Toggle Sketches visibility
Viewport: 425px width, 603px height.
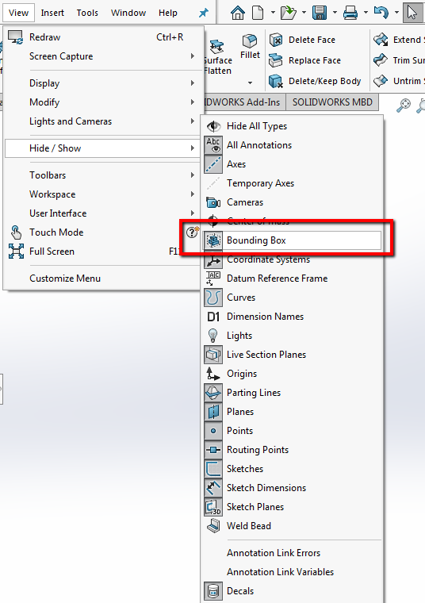(293, 469)
